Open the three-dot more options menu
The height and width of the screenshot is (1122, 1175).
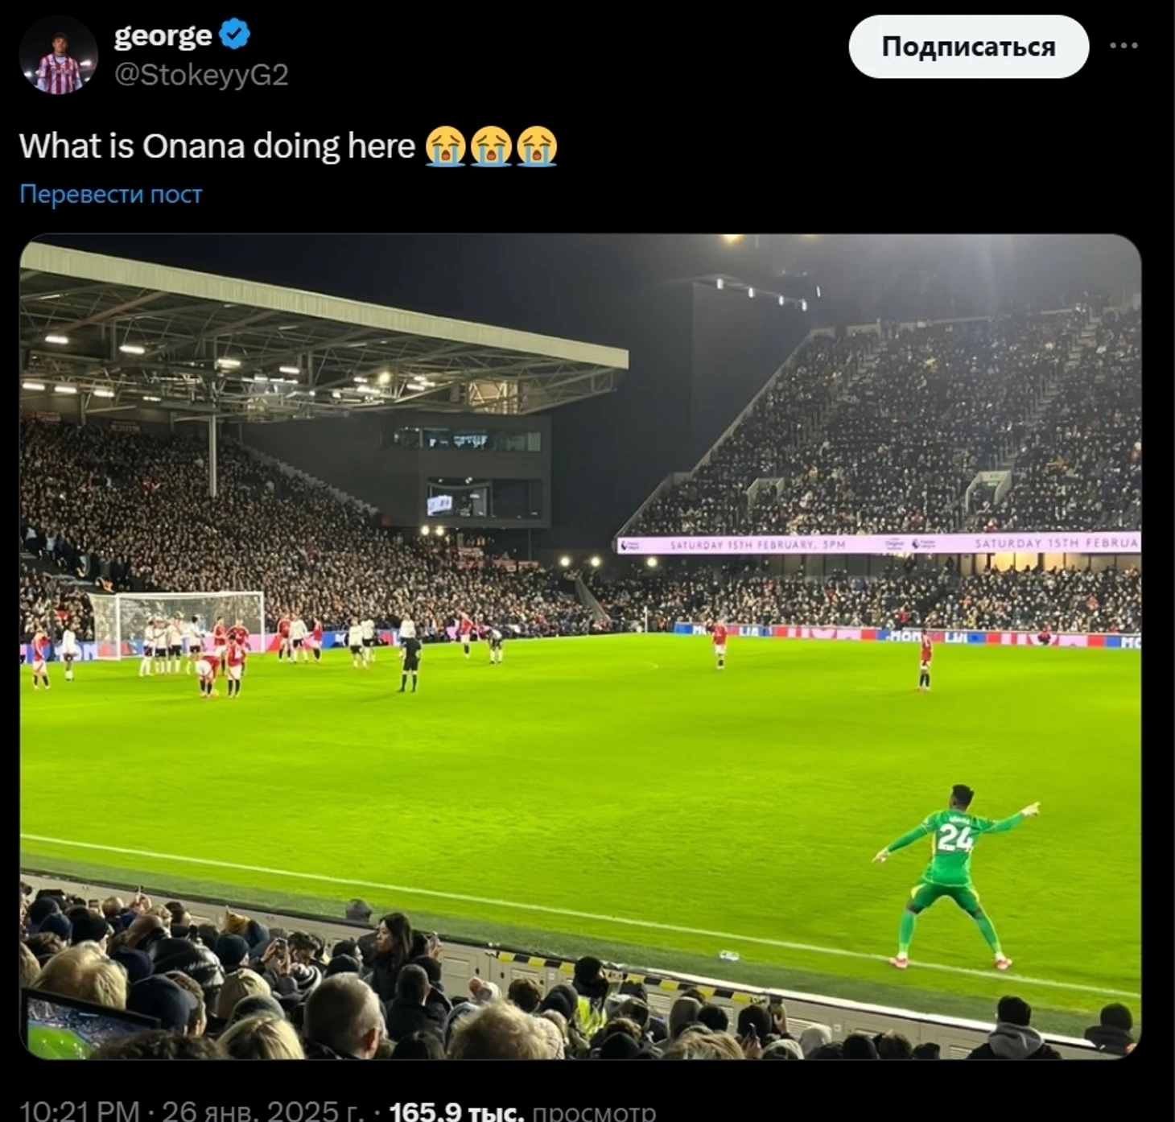(x=1123, y=46)
